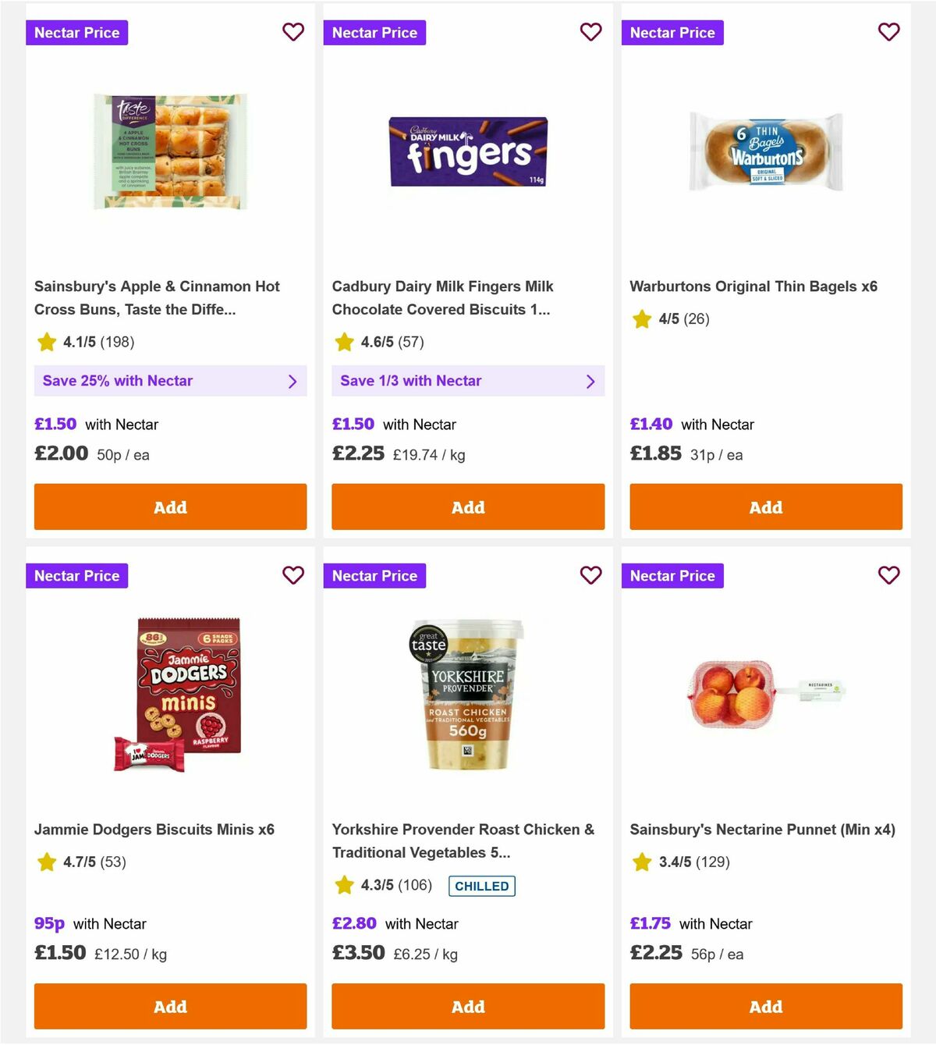The image size is (936, 1045).
Task: Click the Nectar Price badge on Warburtons bagels
Action: click(672, 32)
